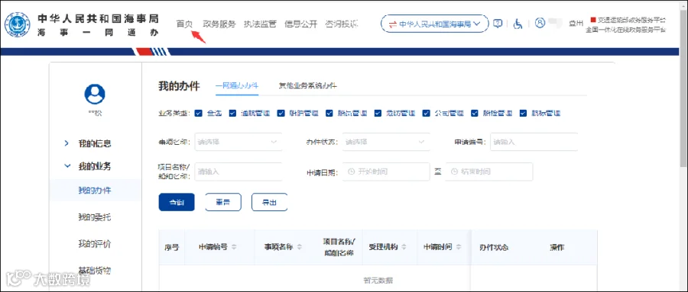Click the China MSA emblem logo
688x292 pixels.
[x=18, y=24]
